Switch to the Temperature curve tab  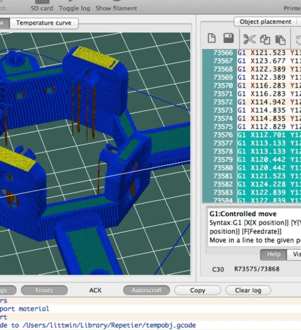point(43,23)
